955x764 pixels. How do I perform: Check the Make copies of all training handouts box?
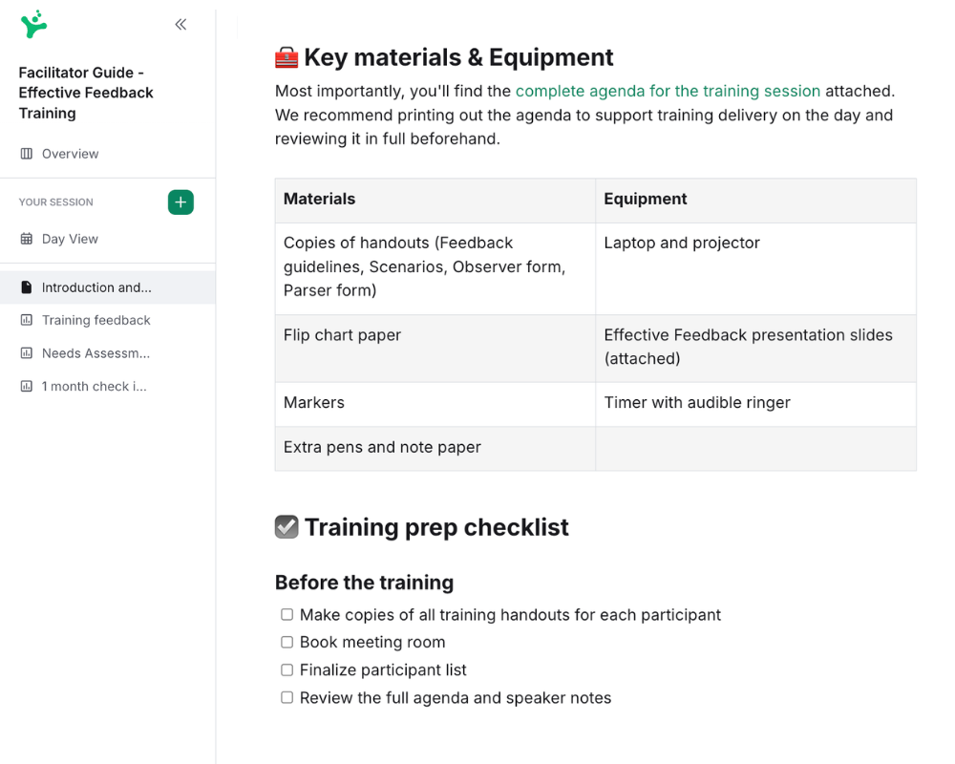(x=286, y=615)
